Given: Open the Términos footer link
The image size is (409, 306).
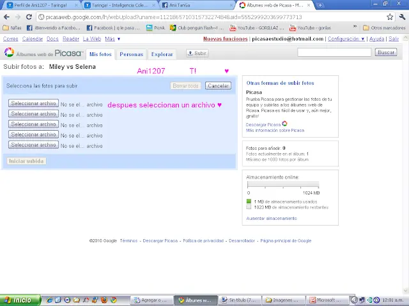Looking at the screenshot, I should pos(128,241).
